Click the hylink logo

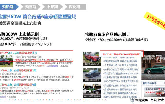click(x=158, y=100)
